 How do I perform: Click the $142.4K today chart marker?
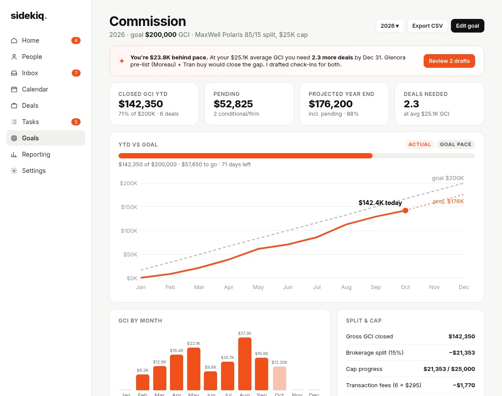click(x=405, y=210)
